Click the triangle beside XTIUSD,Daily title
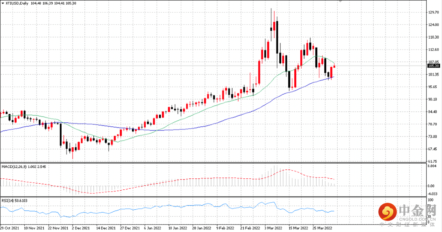442x232 pixels. [x=3, y=3]
